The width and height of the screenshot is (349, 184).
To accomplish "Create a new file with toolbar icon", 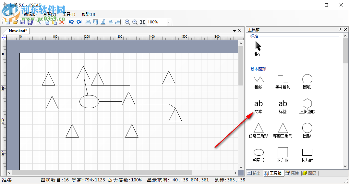I will point(8,22).
